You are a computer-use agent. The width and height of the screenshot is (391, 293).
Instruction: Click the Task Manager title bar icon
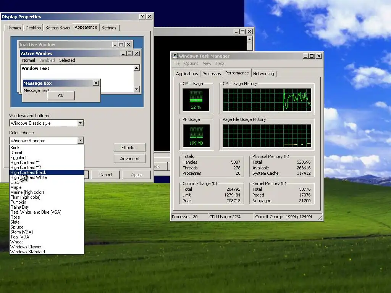click(x=175, y=56)
